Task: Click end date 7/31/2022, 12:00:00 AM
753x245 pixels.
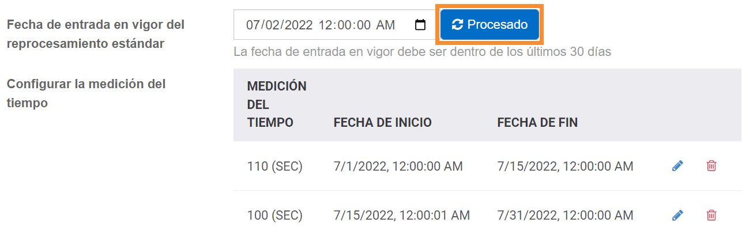Action: click(x=565, y=216)
